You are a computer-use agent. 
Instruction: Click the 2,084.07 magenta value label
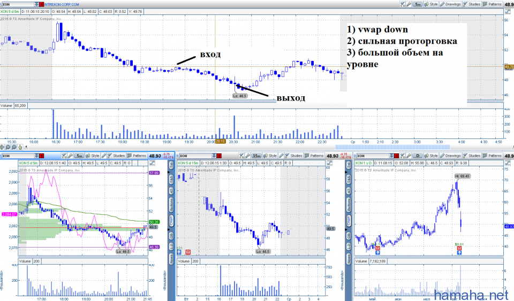[x=9, y=214]
